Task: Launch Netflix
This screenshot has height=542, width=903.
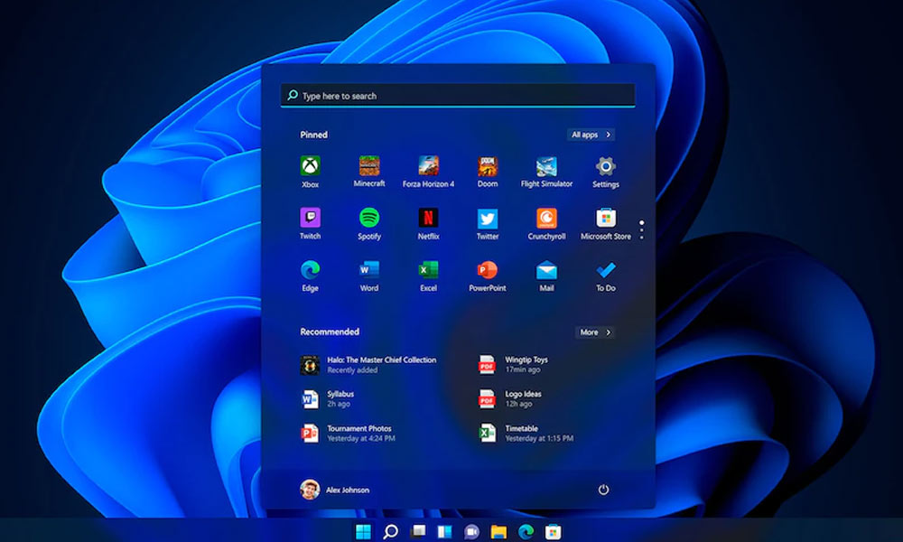Action: coord(428,223)
